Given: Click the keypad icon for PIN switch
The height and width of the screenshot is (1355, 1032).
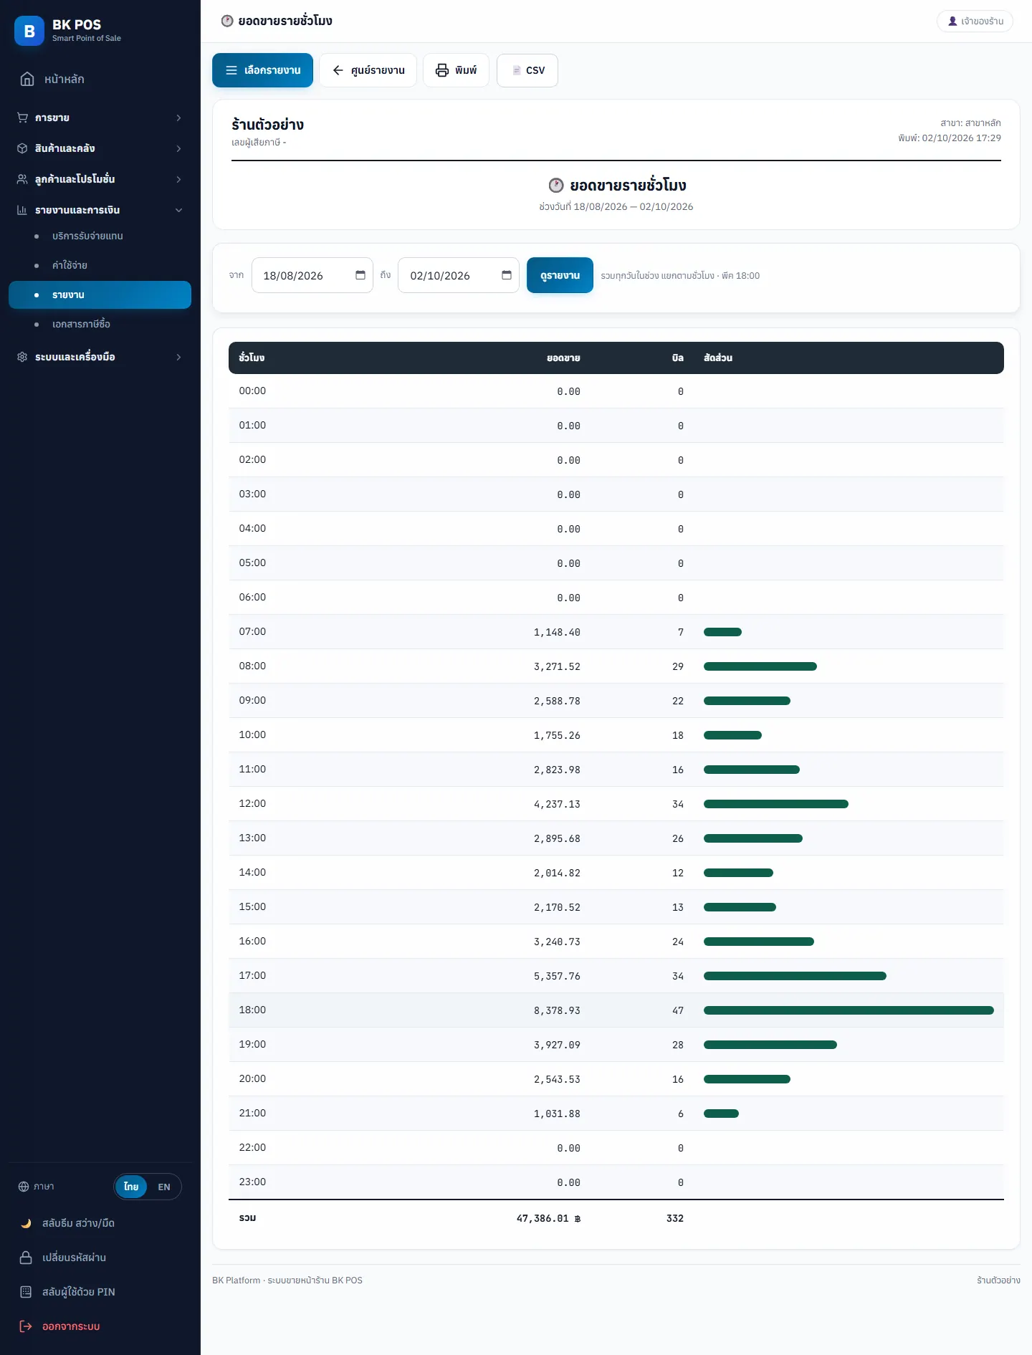Looking at the screenshot, I should pyautogui.click(x=26, y=1292).
